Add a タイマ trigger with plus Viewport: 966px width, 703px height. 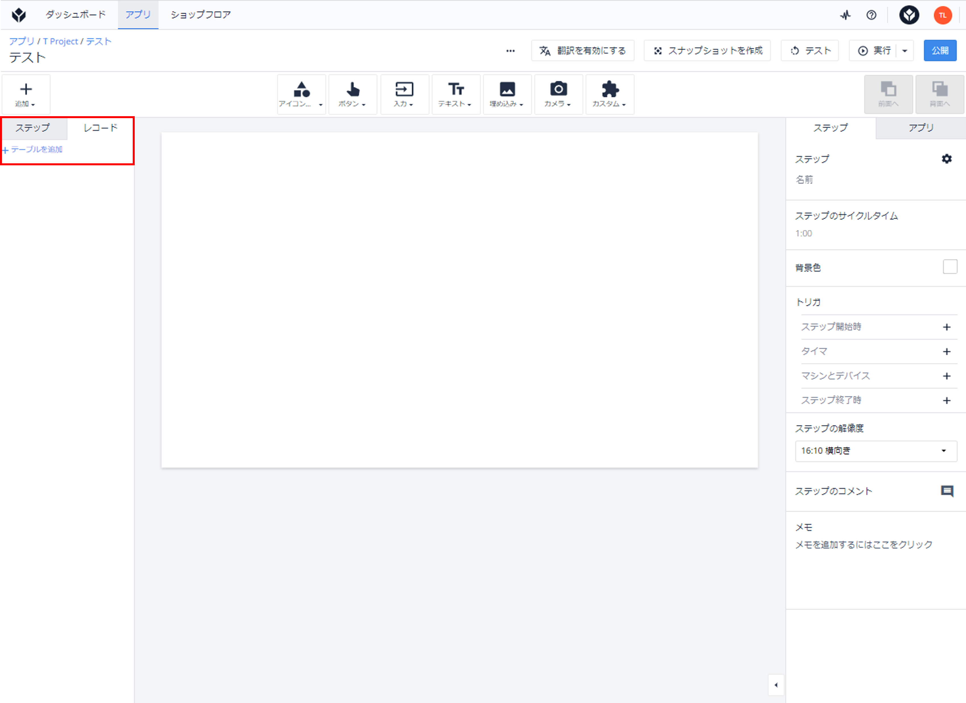[946, 351]
